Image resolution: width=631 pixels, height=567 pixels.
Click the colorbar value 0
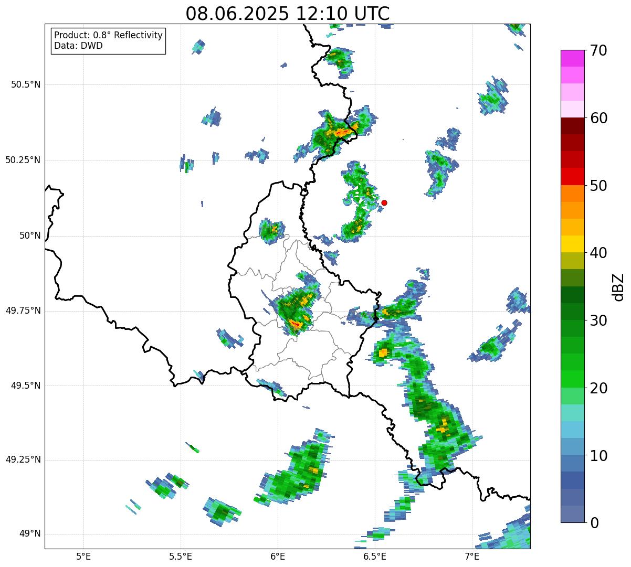click(594, 523)
